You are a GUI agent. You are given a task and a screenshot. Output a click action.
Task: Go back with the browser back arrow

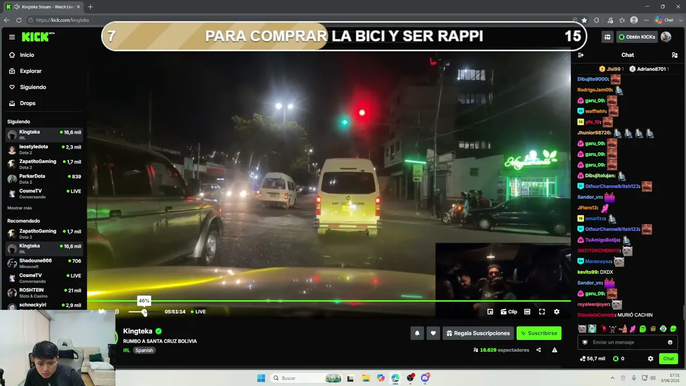click(x=6, y=20)
